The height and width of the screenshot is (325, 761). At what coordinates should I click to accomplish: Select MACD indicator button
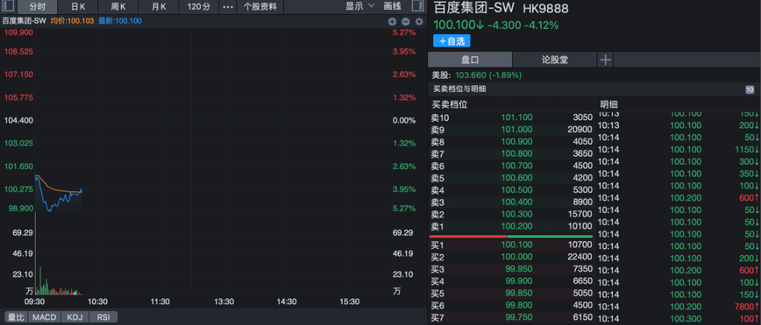[x=45, y=318]
